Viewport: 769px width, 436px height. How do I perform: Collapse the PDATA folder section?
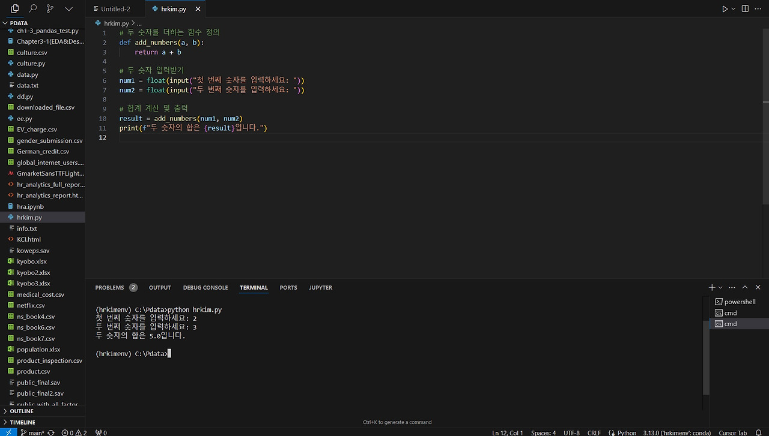coord(43,23)
